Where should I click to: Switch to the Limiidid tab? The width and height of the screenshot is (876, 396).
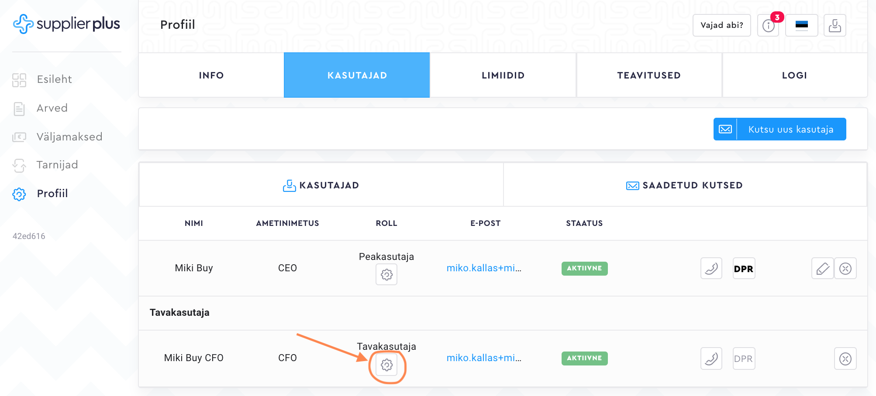point(503,75)
